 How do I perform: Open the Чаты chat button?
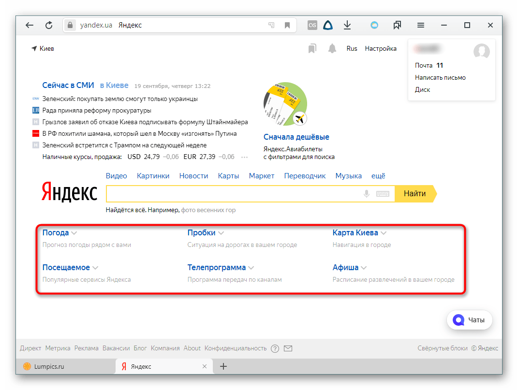[469, 320]
